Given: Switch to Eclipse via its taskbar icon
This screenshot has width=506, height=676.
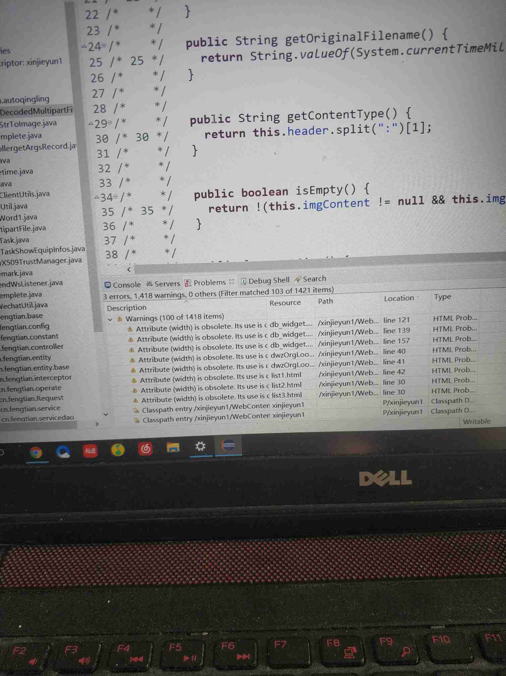Looking at the screenshot, I should click(x=228, y=445).
